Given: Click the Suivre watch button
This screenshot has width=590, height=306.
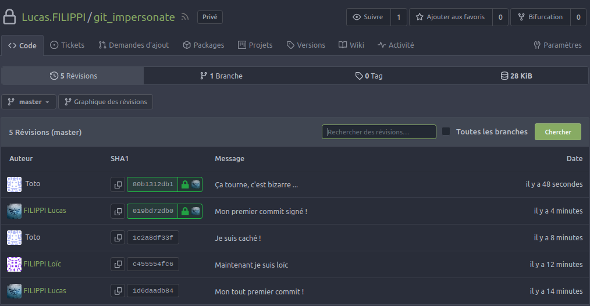Looking at the screenshot, I should (x=368, y=17).
